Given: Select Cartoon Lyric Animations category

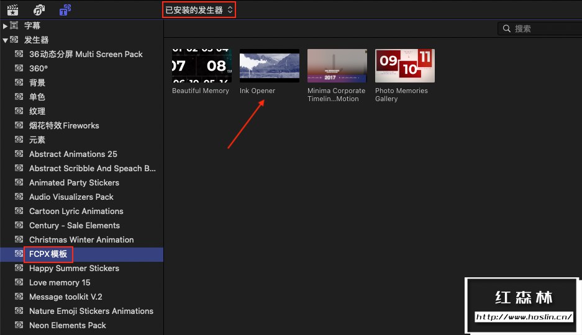Looking at the screenshot, I should click(x=81, y=211).
